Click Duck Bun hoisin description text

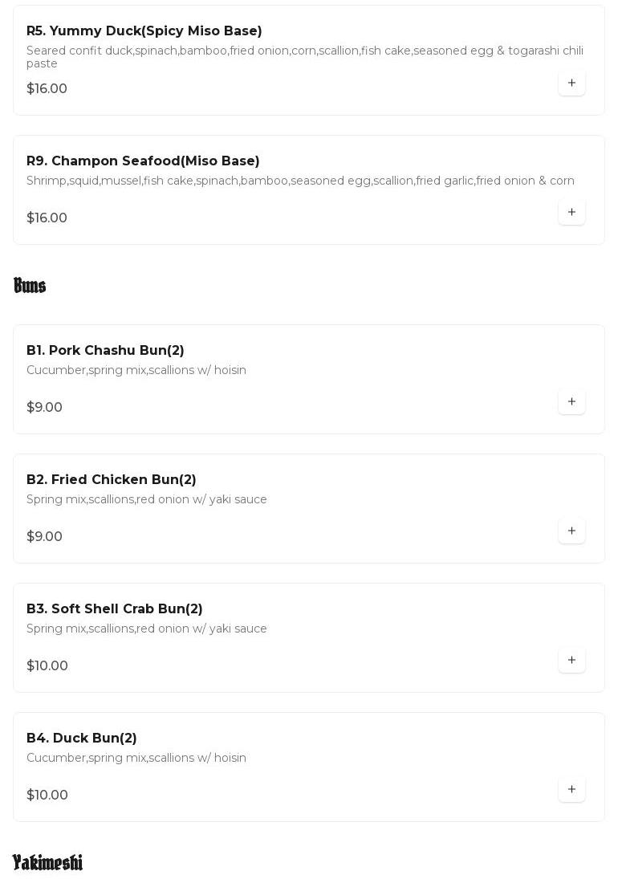coord(136,759)
